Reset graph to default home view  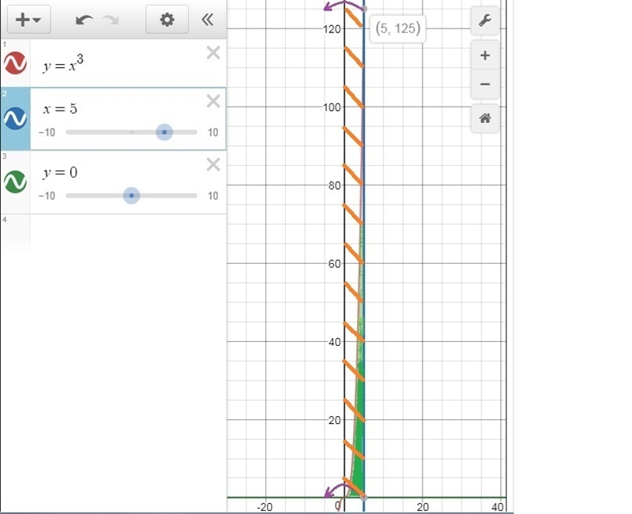pos(485,118)
